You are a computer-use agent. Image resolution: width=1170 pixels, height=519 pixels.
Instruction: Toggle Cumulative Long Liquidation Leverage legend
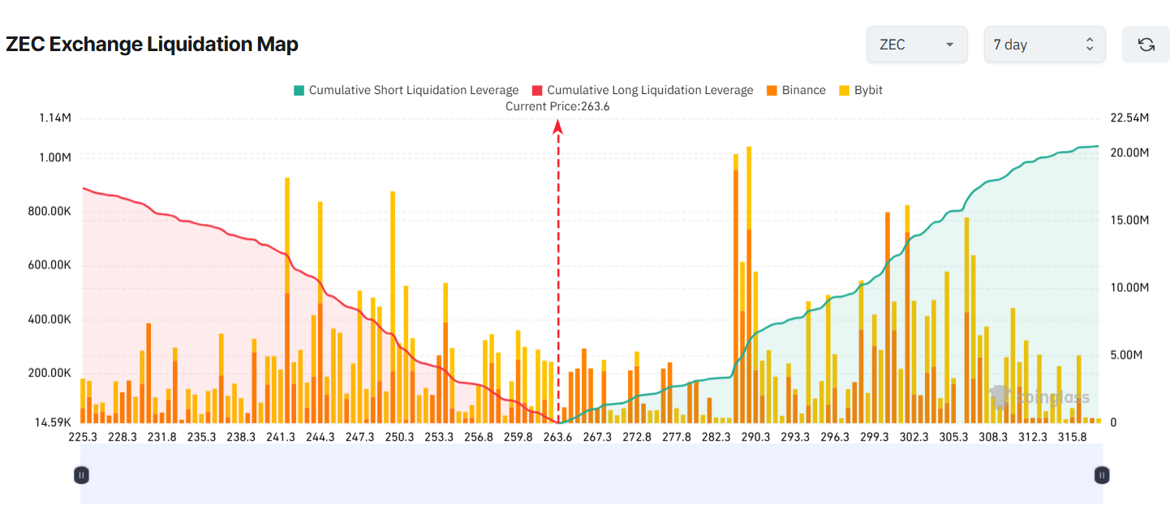pos(649,90)
